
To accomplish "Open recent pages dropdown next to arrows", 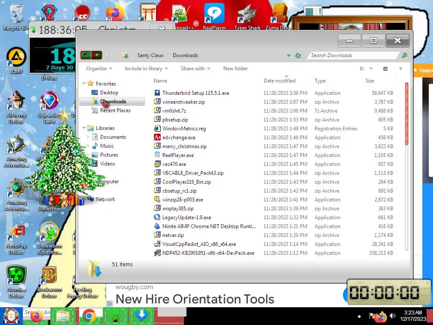I will (x=107, y=55).
